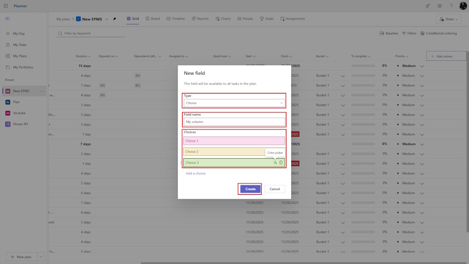Open the Type dropdown showing Choice

coord(234,103)
